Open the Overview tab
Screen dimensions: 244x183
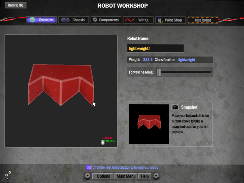(41, 20)
